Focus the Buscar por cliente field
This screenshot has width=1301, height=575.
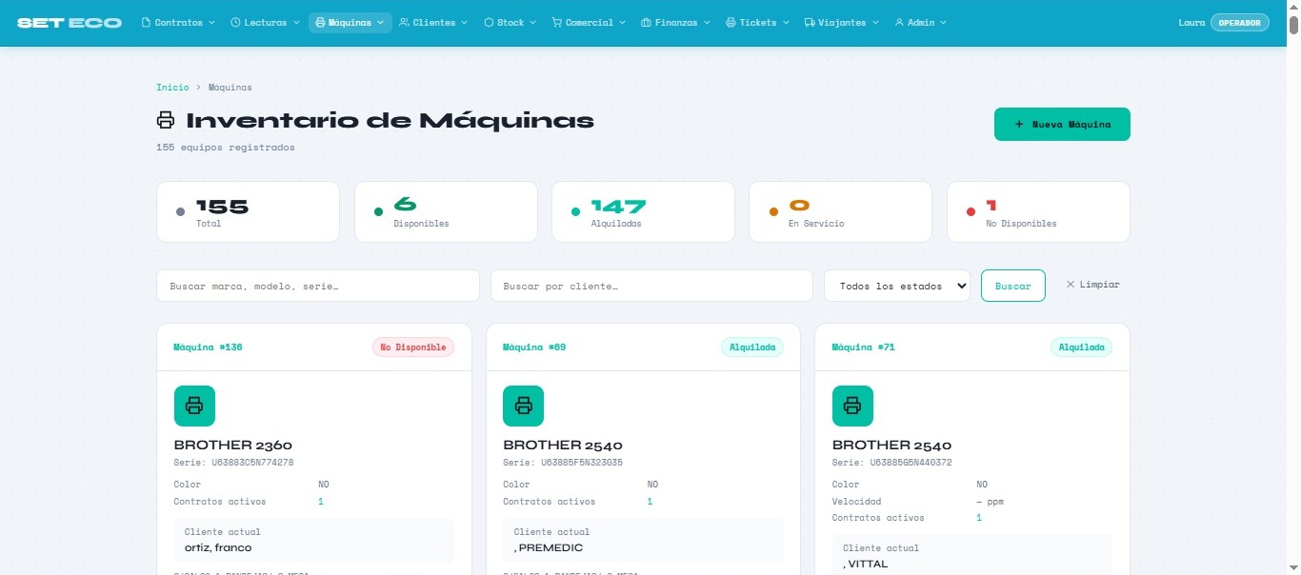651,286
